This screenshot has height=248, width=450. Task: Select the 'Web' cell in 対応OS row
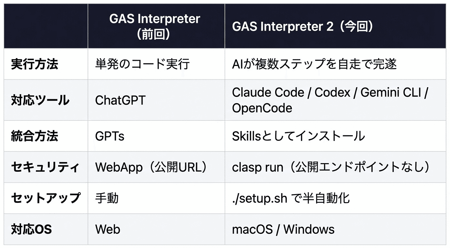pos(108,229)
